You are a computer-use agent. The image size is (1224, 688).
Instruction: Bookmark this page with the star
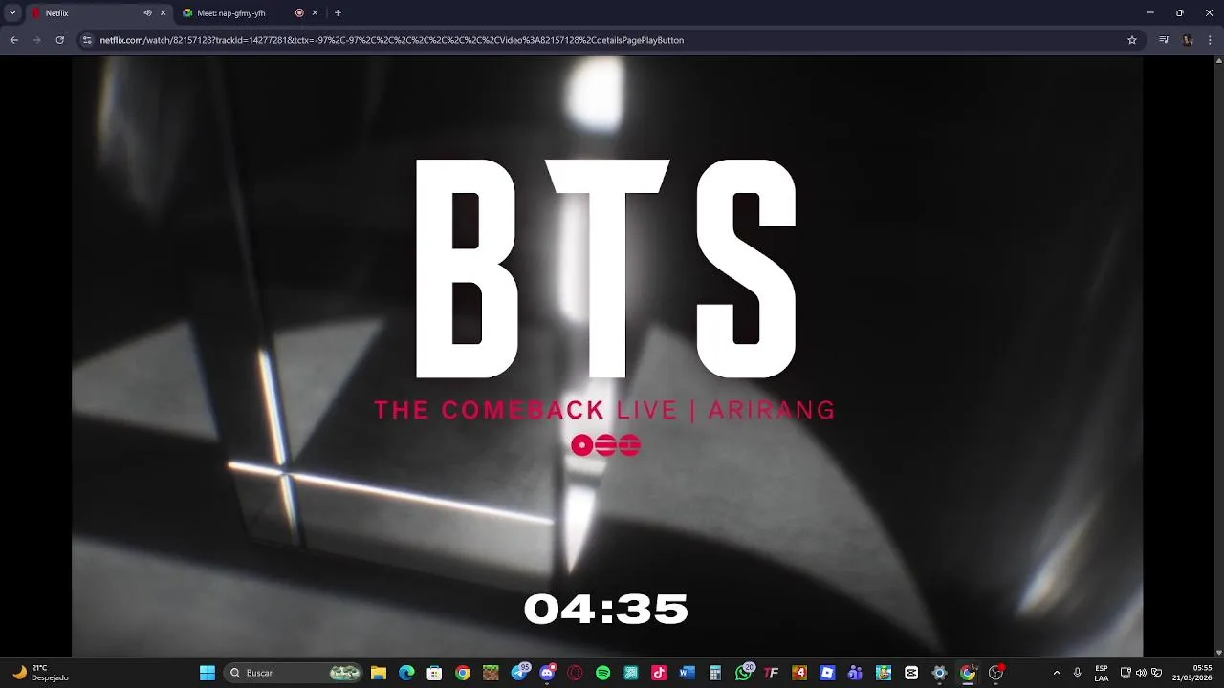pos(1132,40)
